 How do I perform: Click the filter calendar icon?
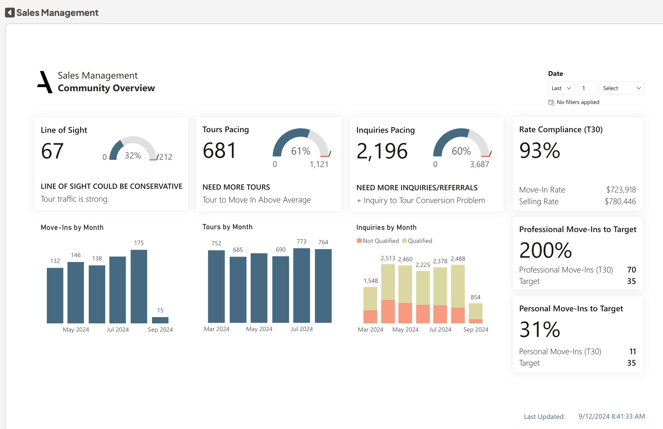coord(551,102)
